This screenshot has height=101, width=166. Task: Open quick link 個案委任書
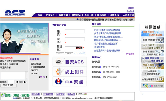click(36, 64)
